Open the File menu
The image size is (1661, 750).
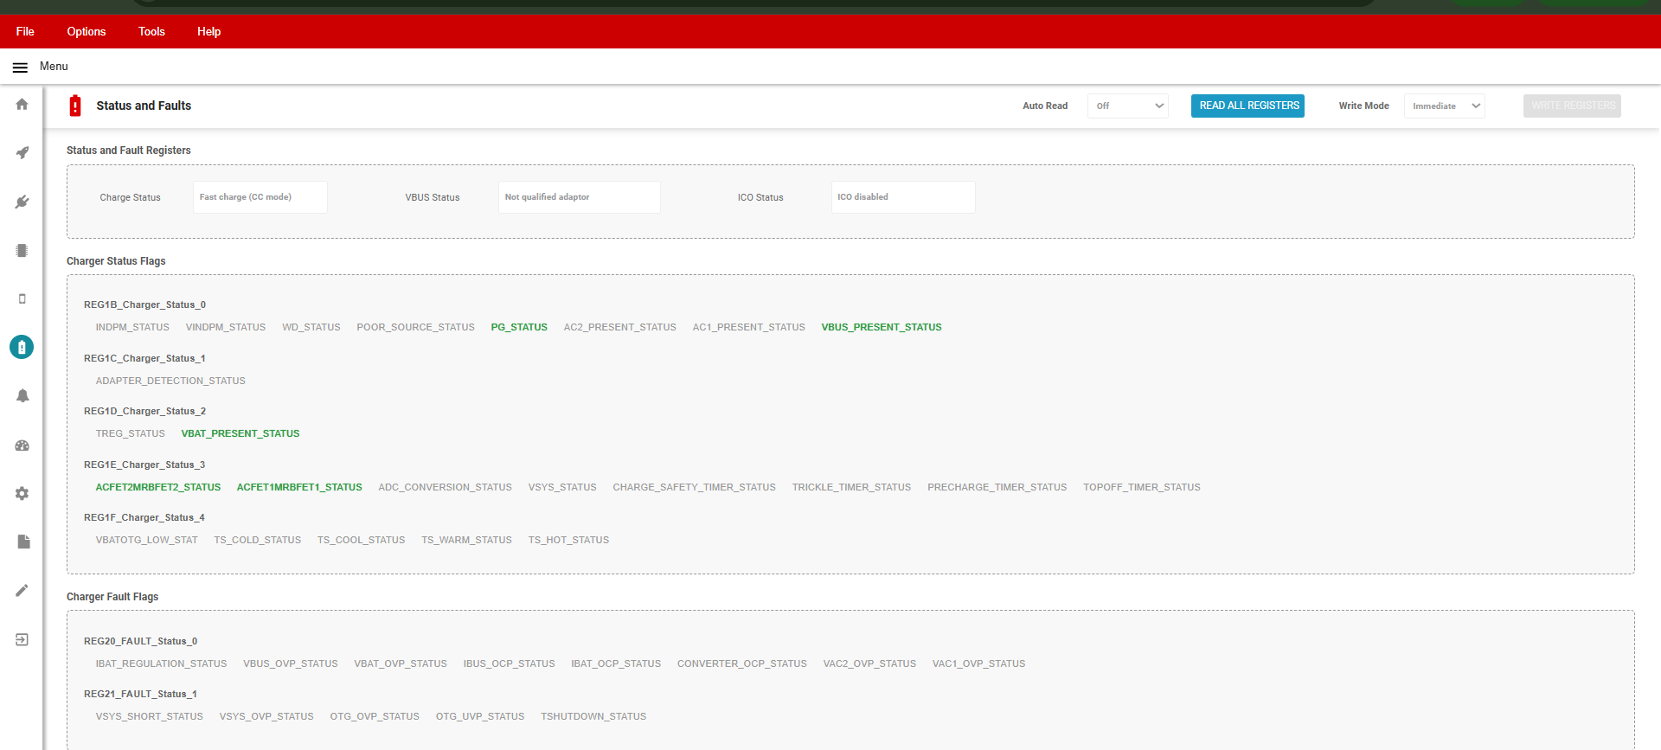click(25, 31)
